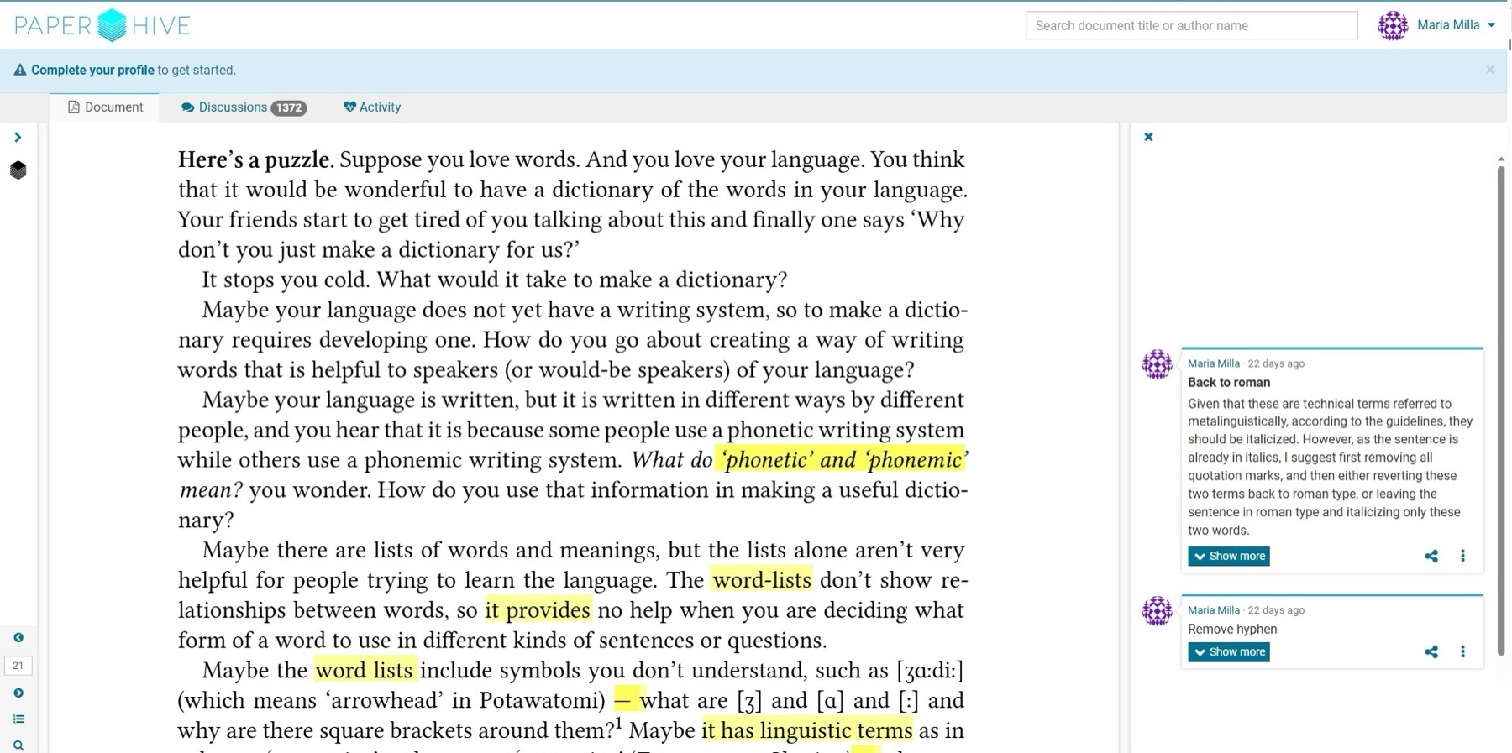This screenshot has width=1512, height=753.
Task: Switch to the Activity tab
Action: click(x=372, y=107)
